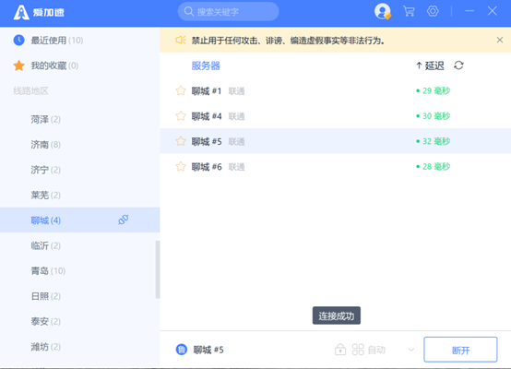Select server row 聊城 #1
Viewport: 511px width, 369px height.
tap(336, 90)
